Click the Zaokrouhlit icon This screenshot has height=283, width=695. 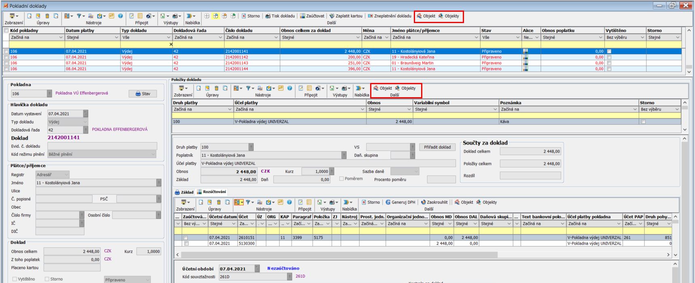pyautogui.click(x=424, y=202)
